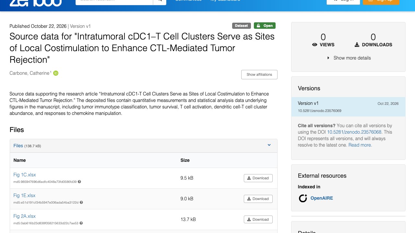Click the Versions panel heading
Image resolution: width=415 pixels, height=233 pixels.
point(309,88)
